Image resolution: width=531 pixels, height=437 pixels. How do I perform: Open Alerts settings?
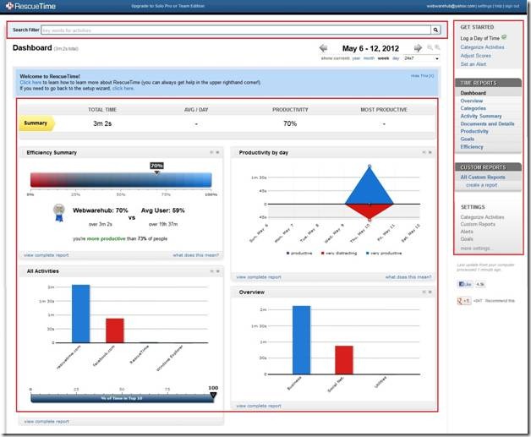pos(467,232)
